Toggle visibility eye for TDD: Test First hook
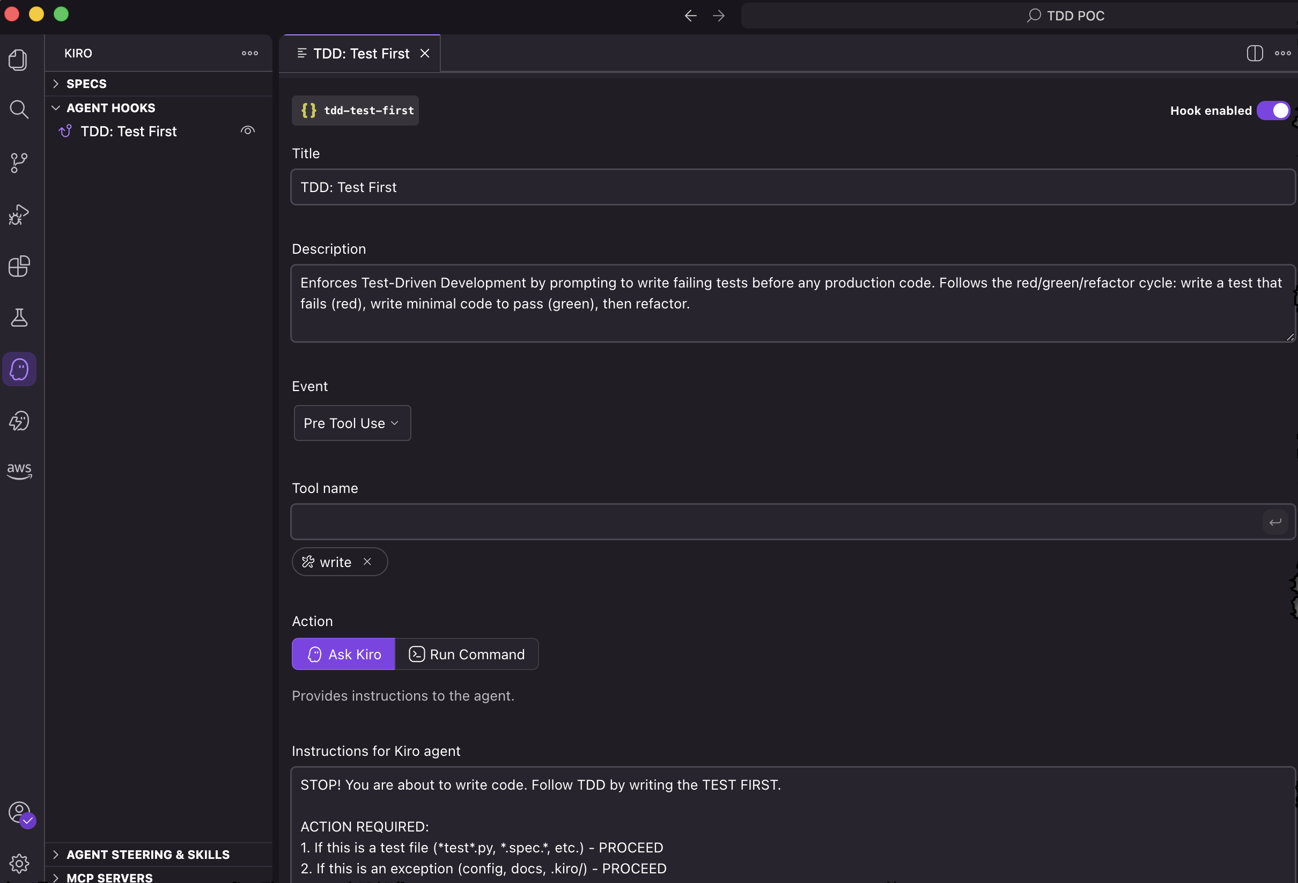This screenshot has height=883, width=1298. pos(247,131)
